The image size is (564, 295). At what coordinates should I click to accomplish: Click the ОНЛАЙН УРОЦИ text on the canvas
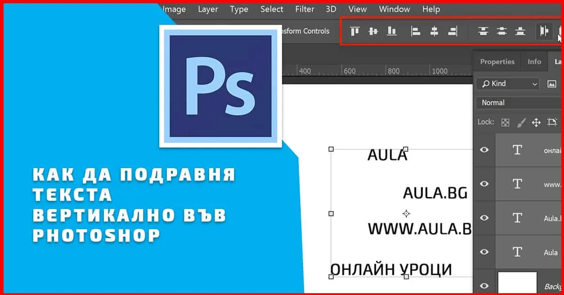(x=391, y=270)
